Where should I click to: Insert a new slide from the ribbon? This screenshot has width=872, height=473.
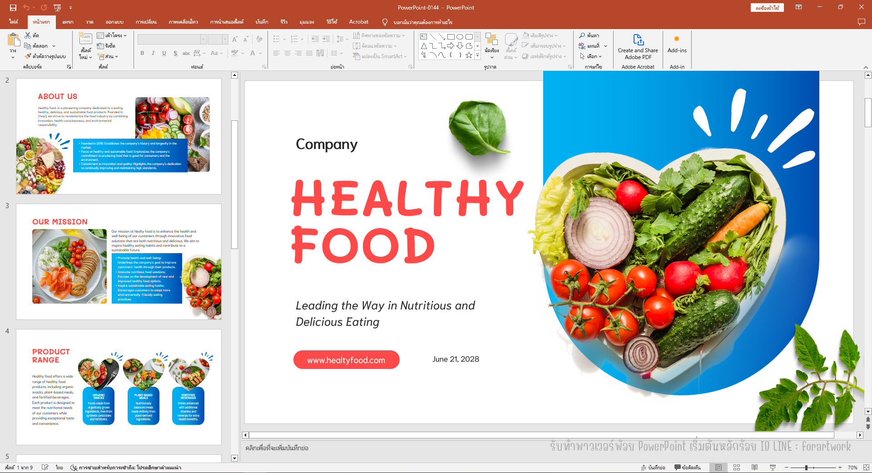click(85, 40)
